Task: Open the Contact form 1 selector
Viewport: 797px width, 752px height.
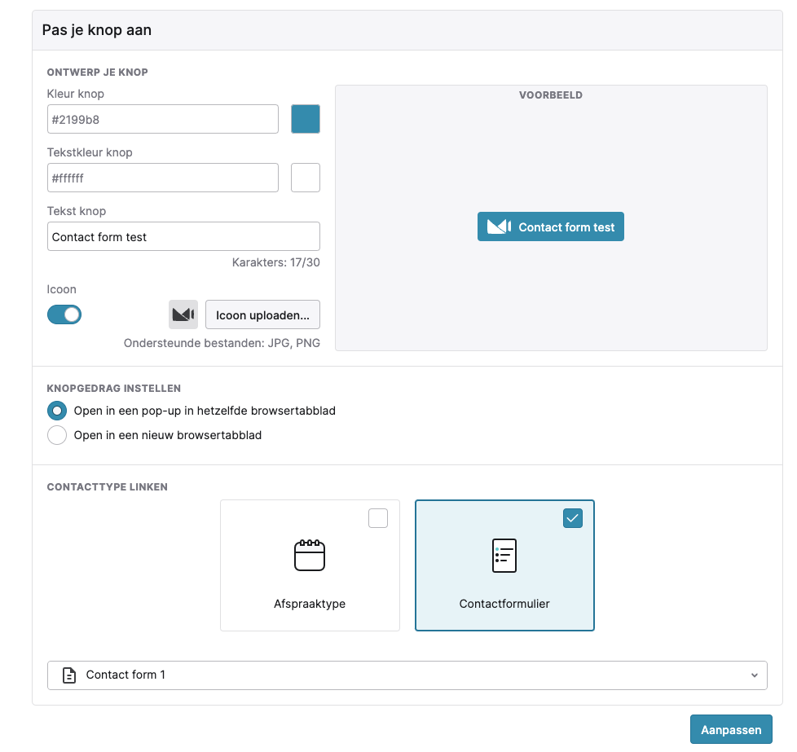Action: click(407, 675)
